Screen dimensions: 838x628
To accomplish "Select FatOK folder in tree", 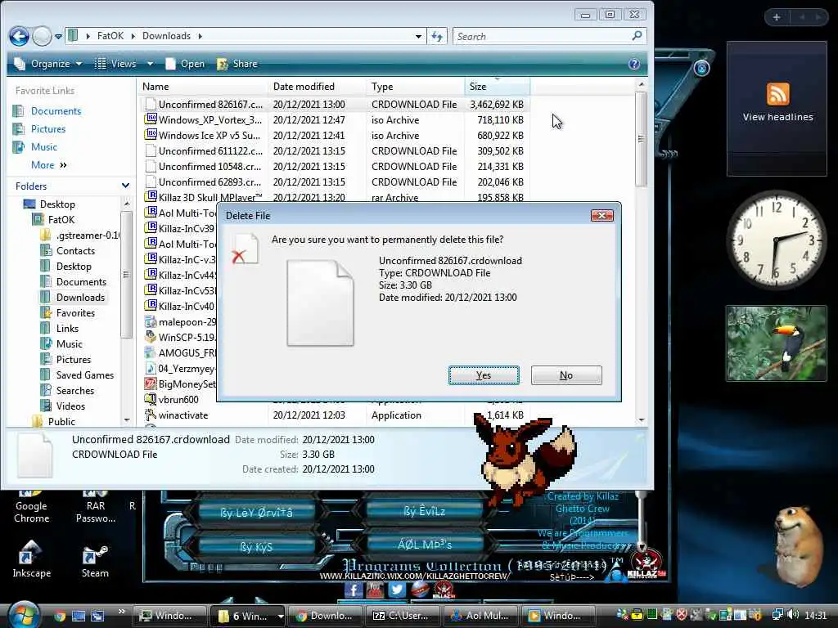I will coord(61,219).
